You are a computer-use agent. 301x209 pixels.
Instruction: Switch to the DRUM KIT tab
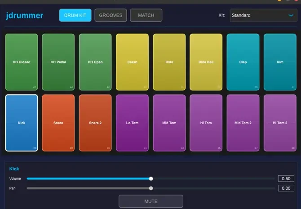75,15
